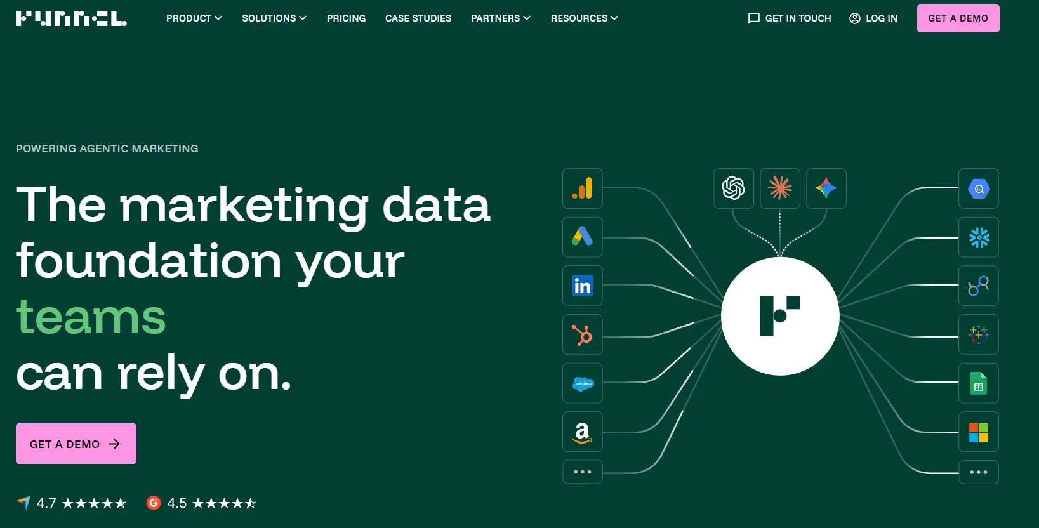Click the Google Ads connector icon
The image size is (1039, 528).
[x=583, y=237]
